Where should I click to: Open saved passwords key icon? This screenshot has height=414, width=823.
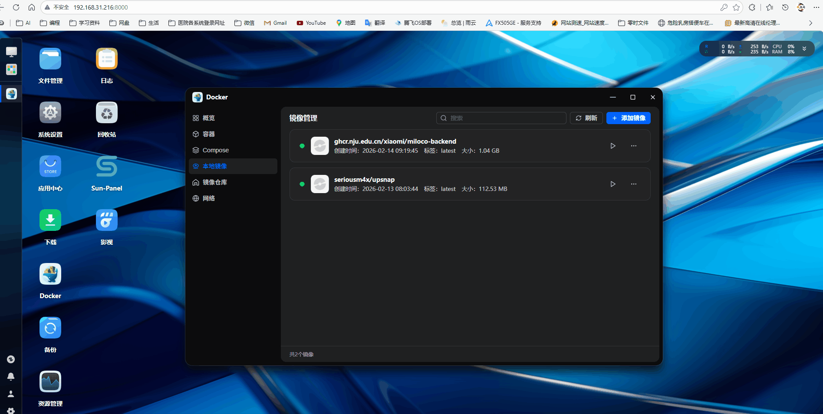coord(724,7)
